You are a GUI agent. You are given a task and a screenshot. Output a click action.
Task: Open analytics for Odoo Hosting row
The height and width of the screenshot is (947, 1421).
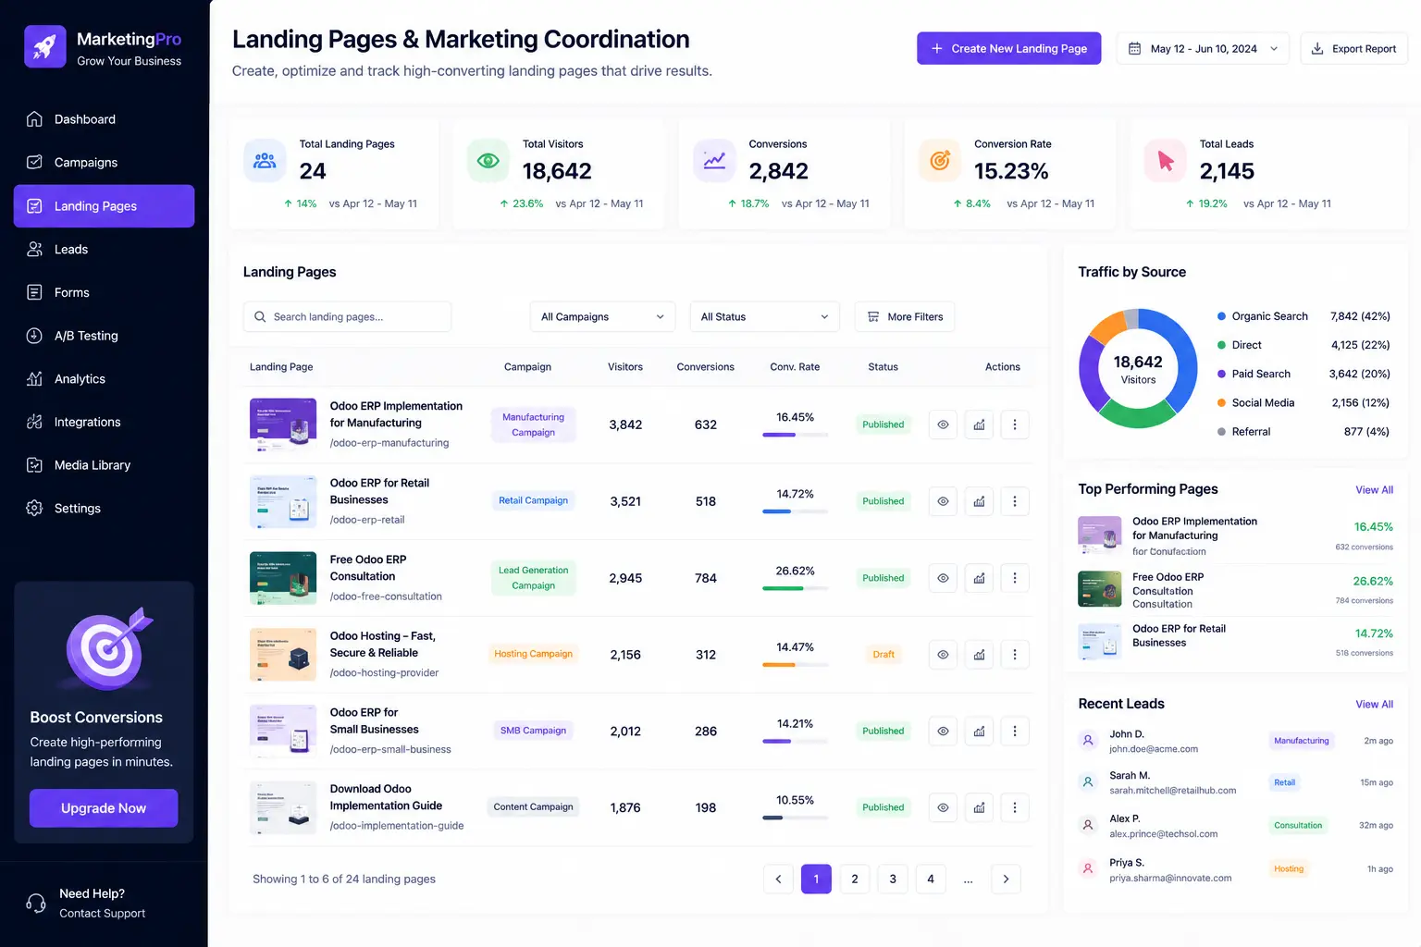click(979, 655)
